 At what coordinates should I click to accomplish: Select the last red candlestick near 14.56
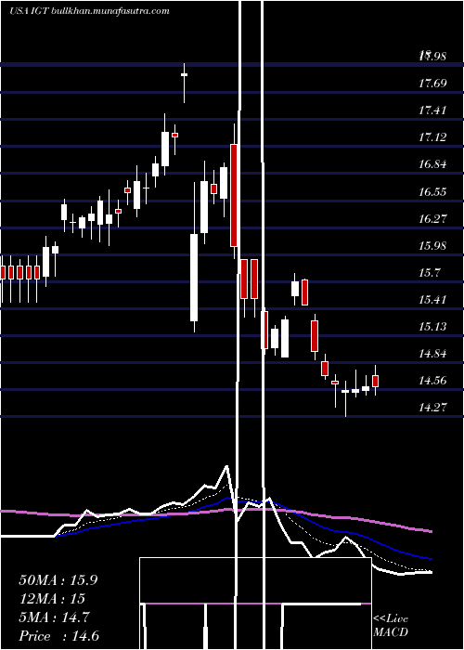tap(375, 381)
